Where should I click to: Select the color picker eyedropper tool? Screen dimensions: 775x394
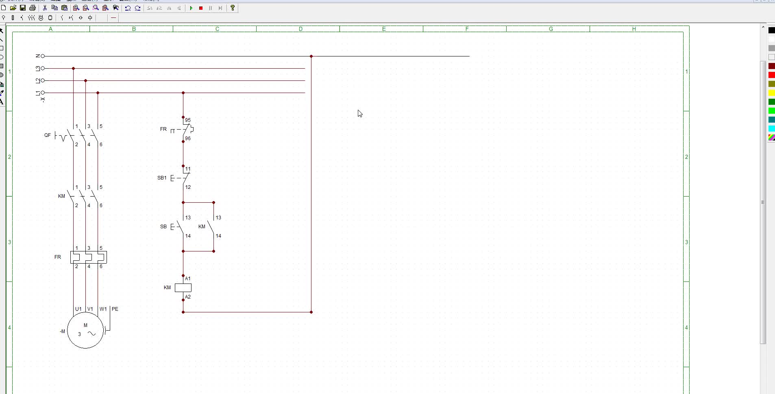point(2,93)
